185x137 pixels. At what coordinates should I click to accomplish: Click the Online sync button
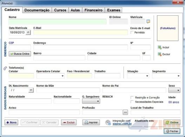[172, 122]
